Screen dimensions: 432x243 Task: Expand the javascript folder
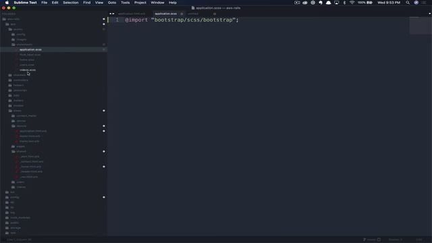20,90
